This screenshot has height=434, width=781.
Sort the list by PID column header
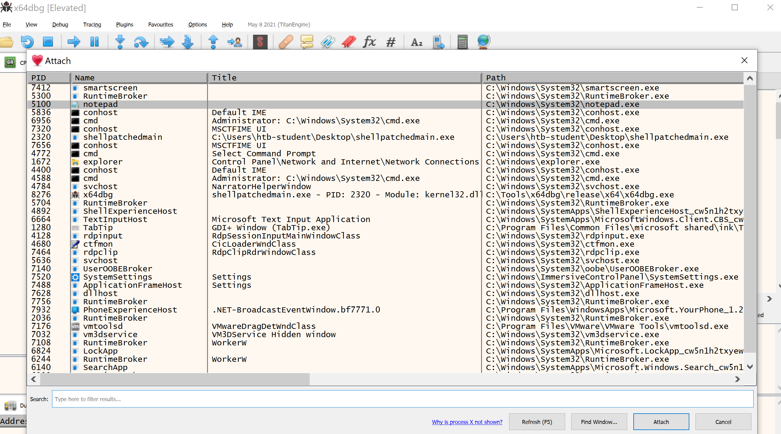pyautogui.click(x=49, y=78)
